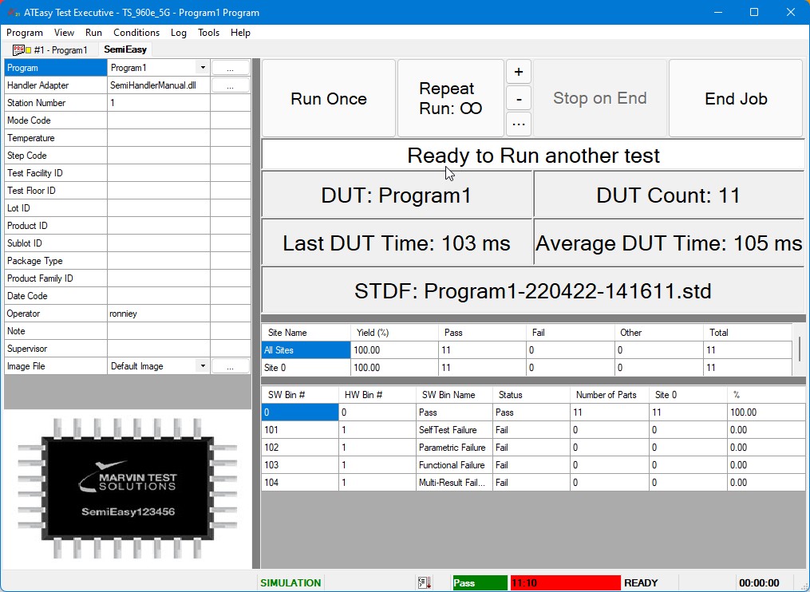Screen dimensions: 810x592
Task: Click the Lot ID value field
Action: click(159, 208)
